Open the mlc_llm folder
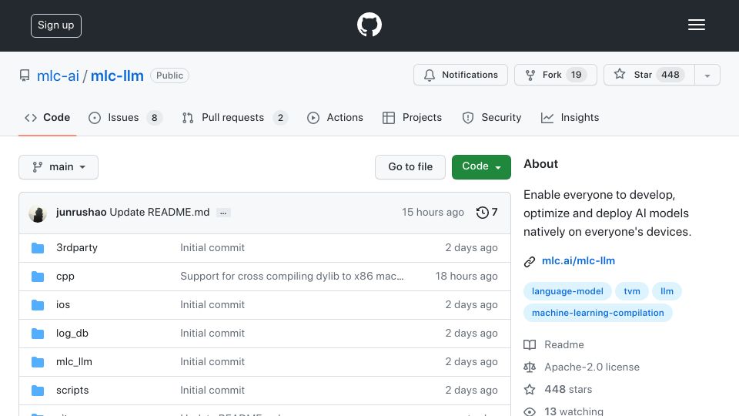 [x=74, y=362]
